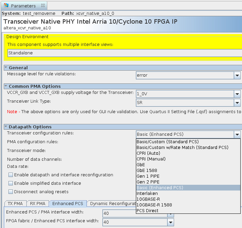Select the Parameters tab
242x228 pixels.
24,6
